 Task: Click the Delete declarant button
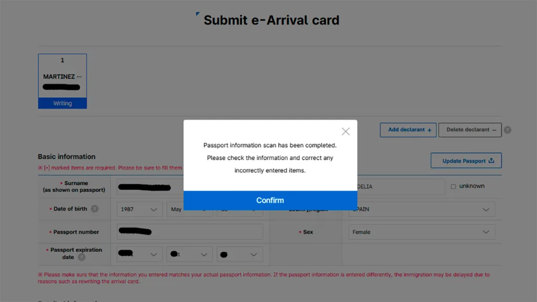(470, 130)
